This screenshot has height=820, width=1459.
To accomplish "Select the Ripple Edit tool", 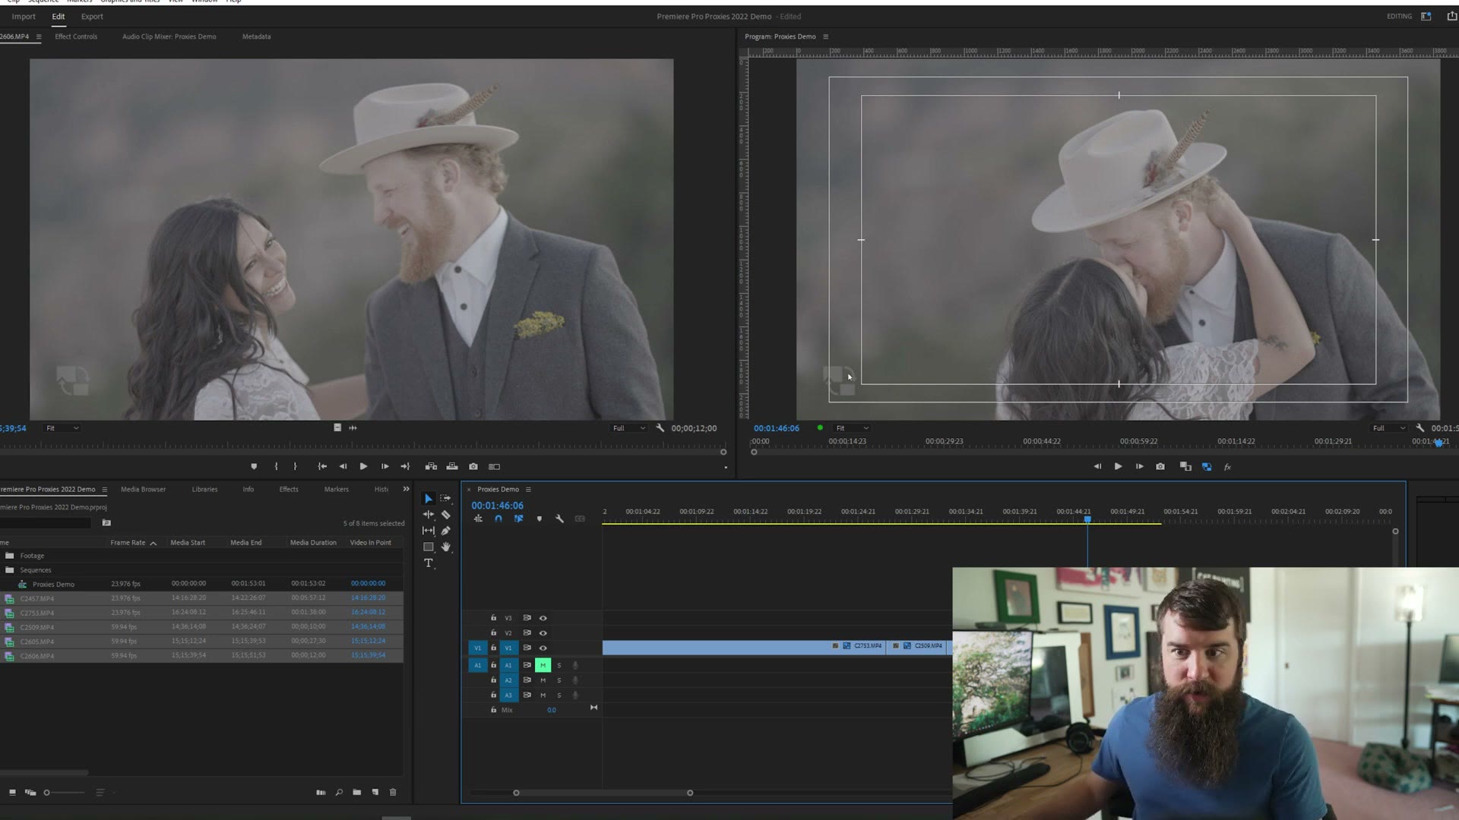I will pos(429,515).
